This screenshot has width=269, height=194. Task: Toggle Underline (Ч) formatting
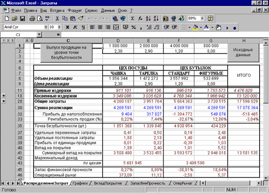click(x=83, y=27)
